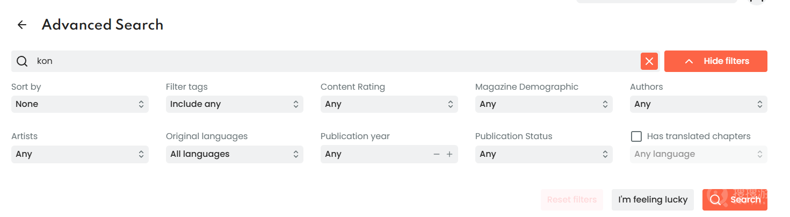
Task: Click the magnifier icon on Search button
Action: (716, 200)
